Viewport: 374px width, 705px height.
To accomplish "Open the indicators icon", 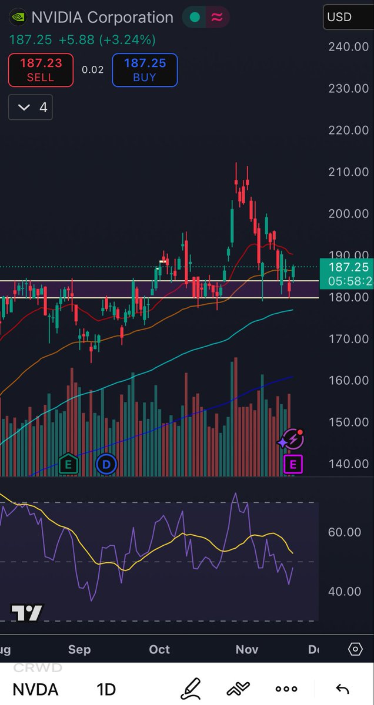I will point(238,689).
